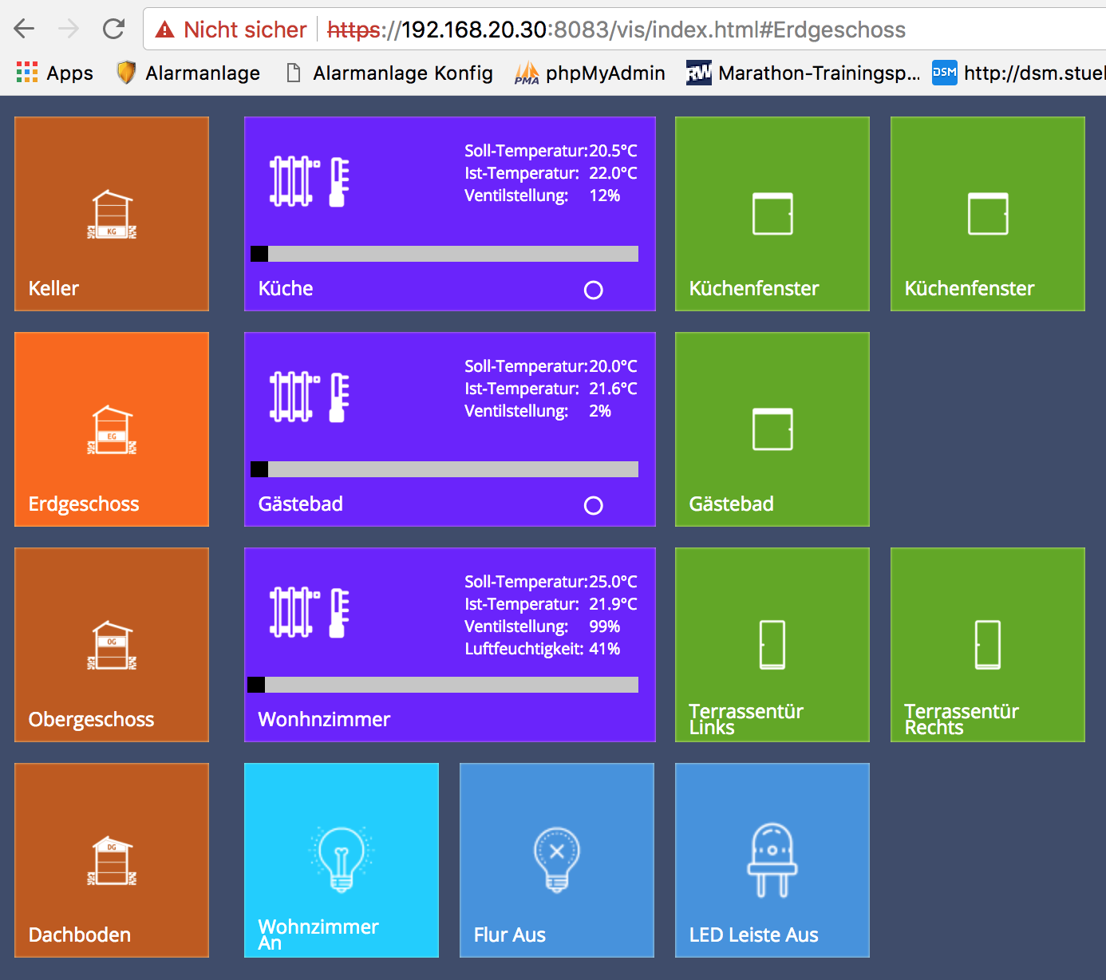Click the Keller house icon

[x=112, y=215]
